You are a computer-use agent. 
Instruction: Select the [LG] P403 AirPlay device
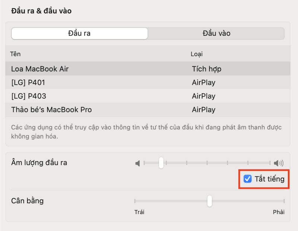pyautogui.click(x=148, y=96)
